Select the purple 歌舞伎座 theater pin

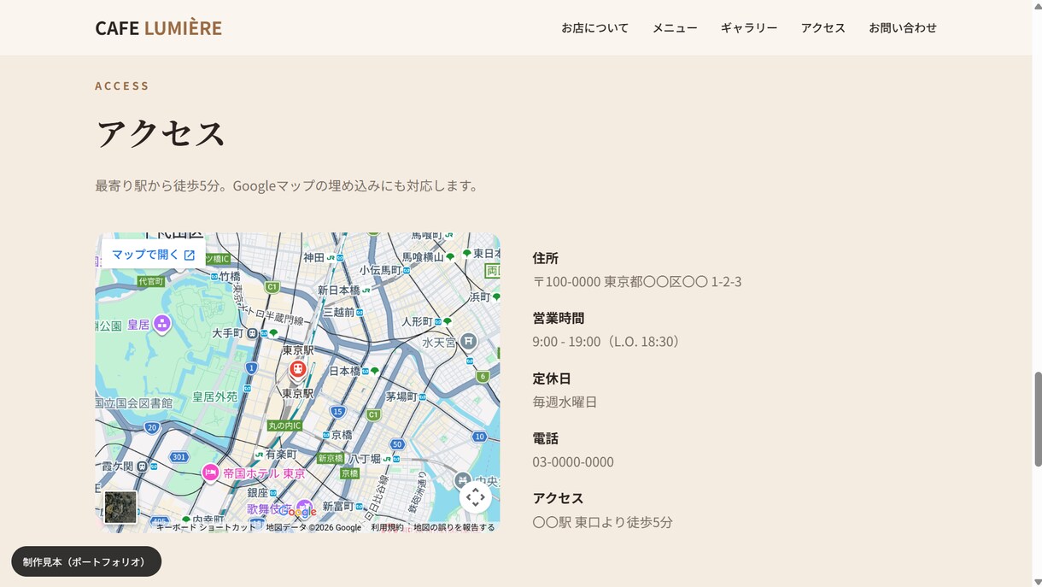click(304, 508)
